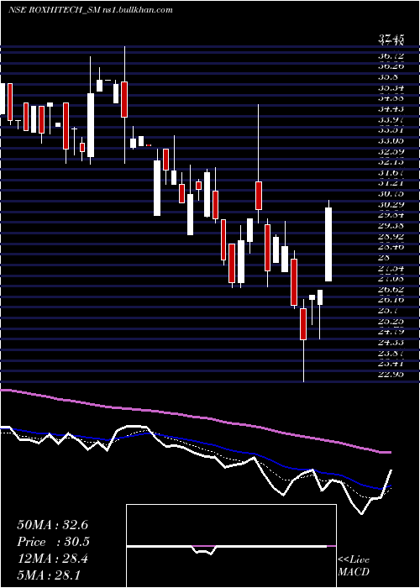This screenshot has width=420, height=588.
Task: Click the 12MA : 28.4 label
Action: click(x=53, y=559)
